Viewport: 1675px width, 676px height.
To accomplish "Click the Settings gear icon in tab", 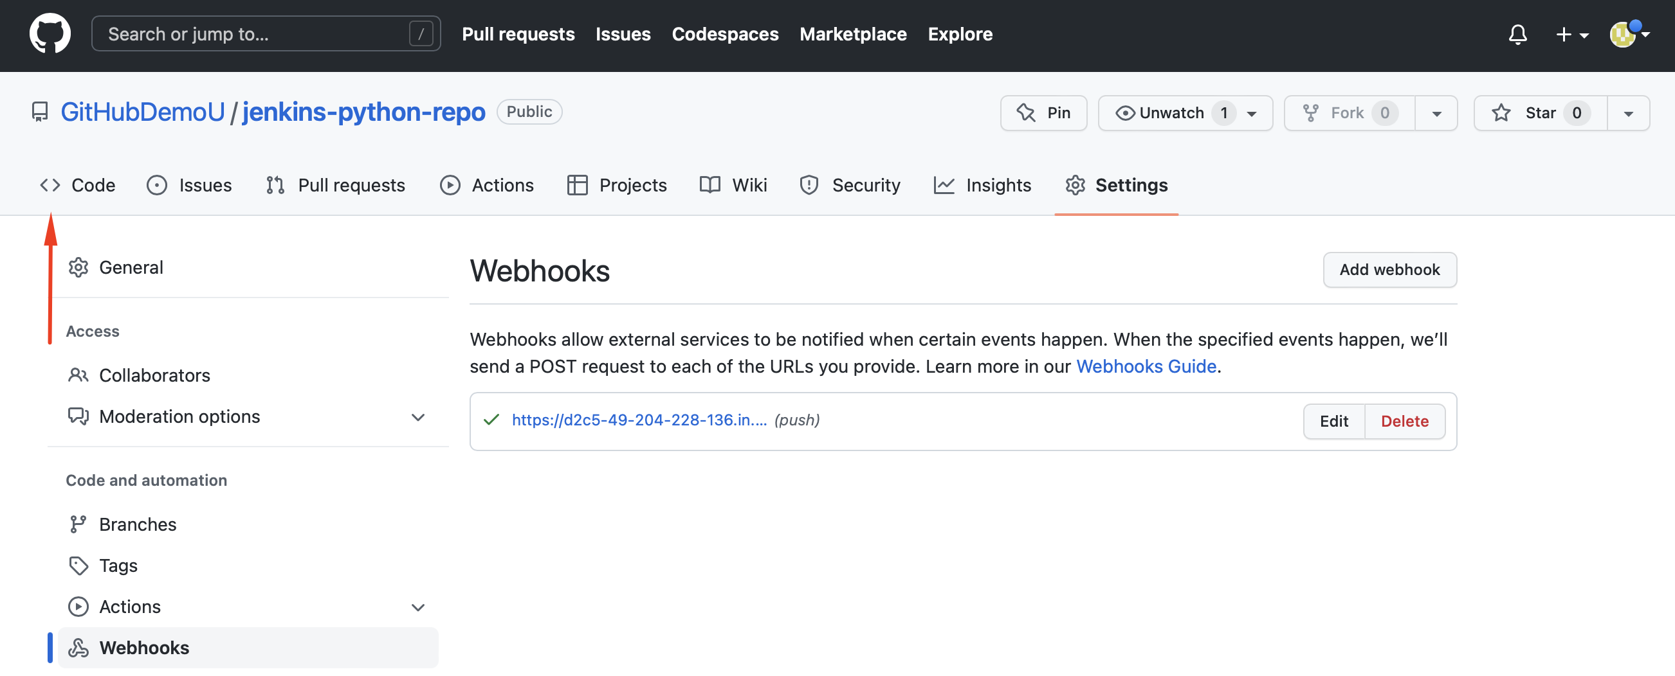I will (x=1075, y=185).
